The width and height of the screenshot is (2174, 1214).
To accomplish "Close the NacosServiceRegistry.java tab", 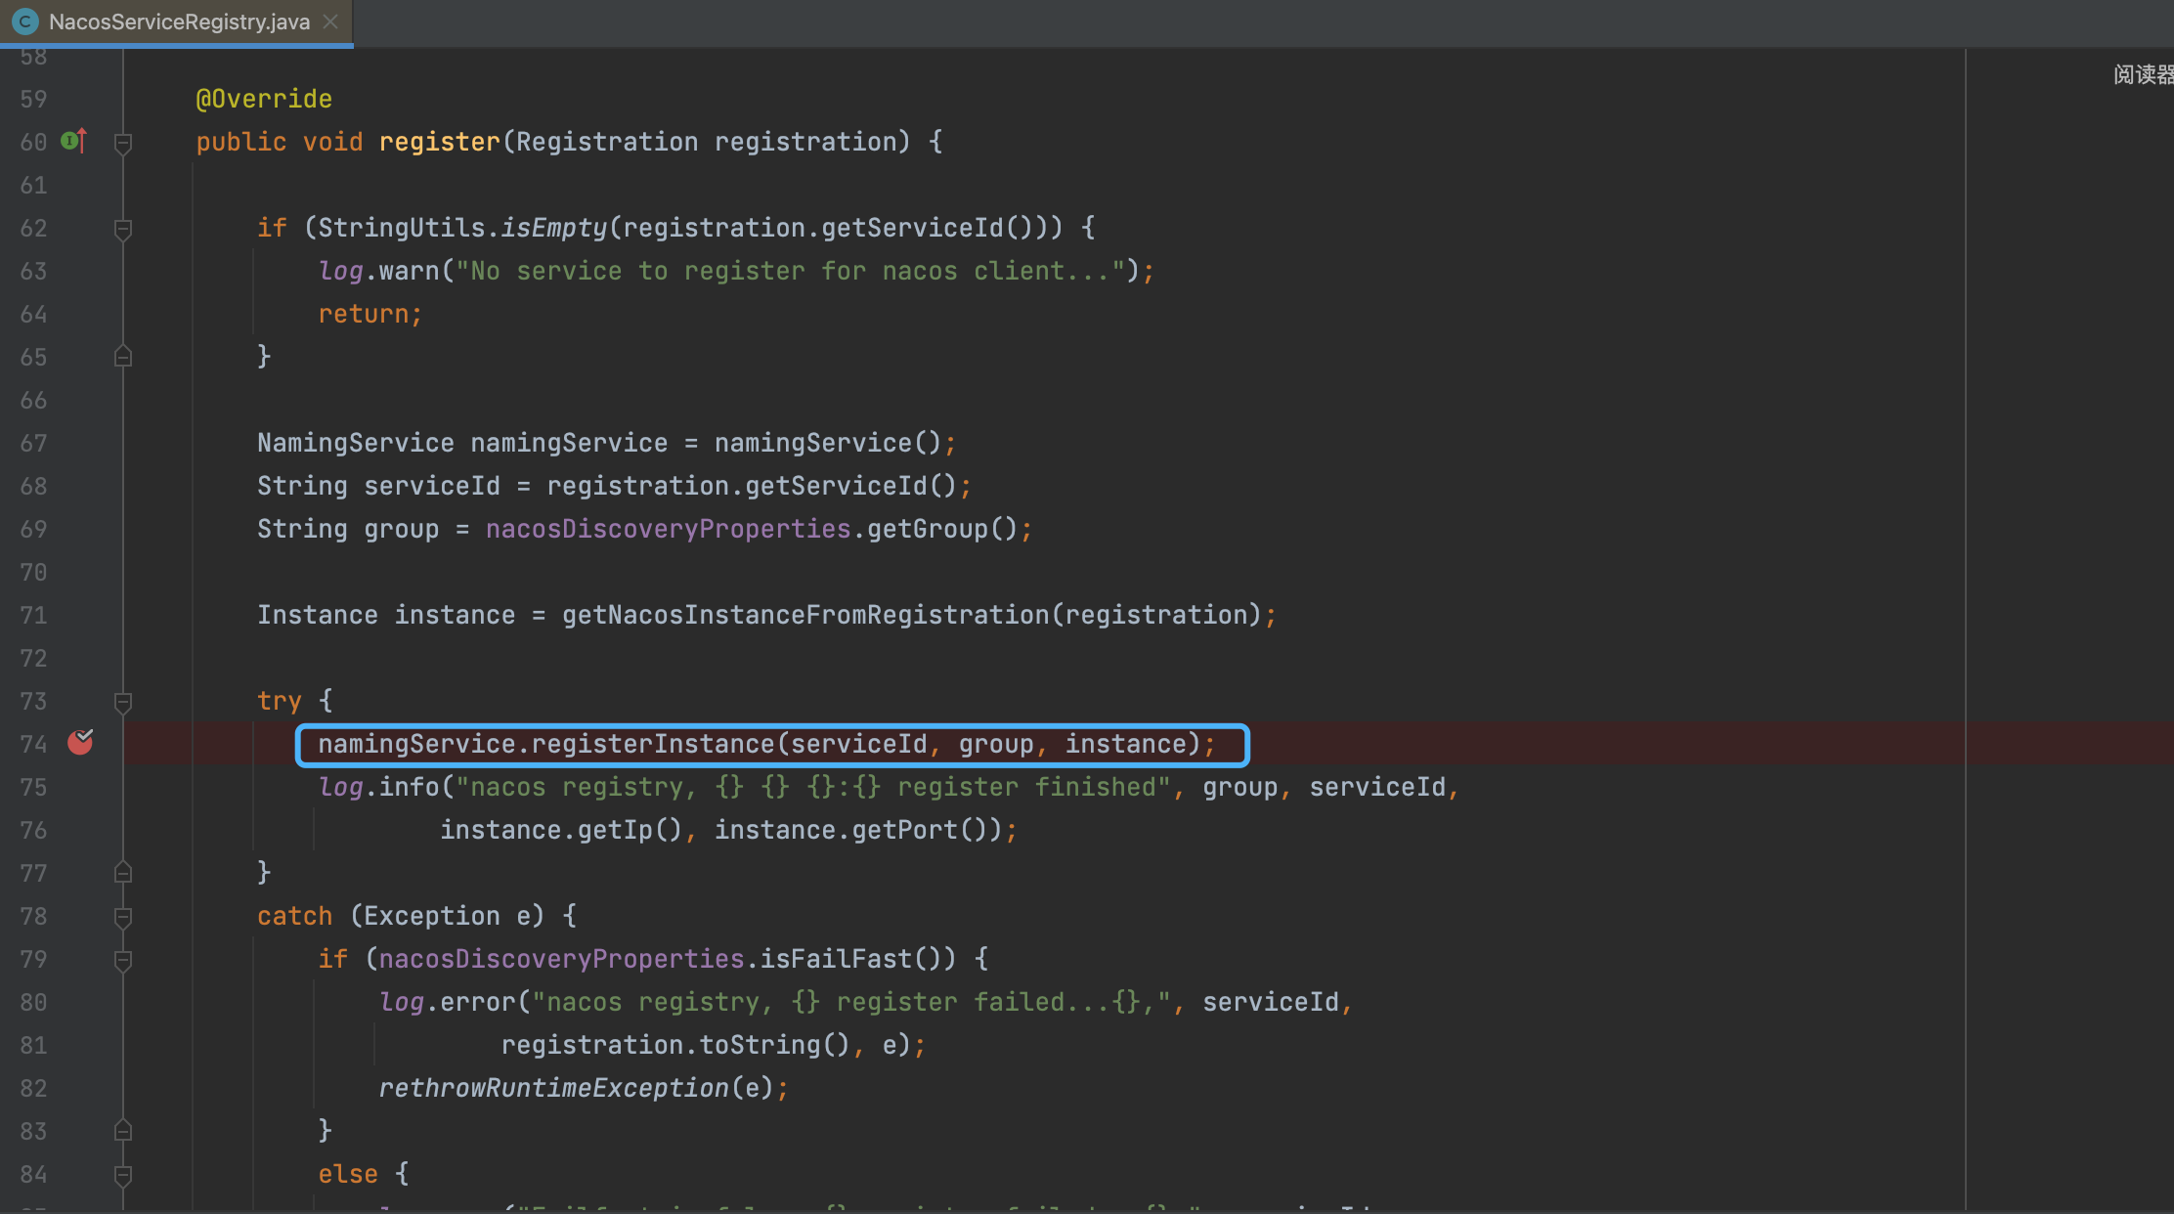I will (330, 22).
